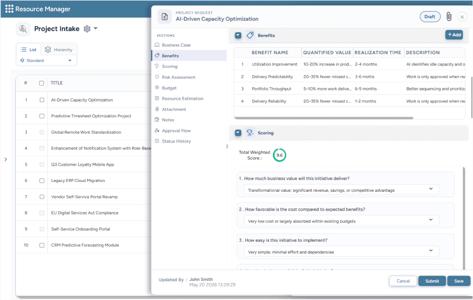Check Vendor Self-Service Portal Revamp checkbox

pyautogui.click(x=42, y=197)
